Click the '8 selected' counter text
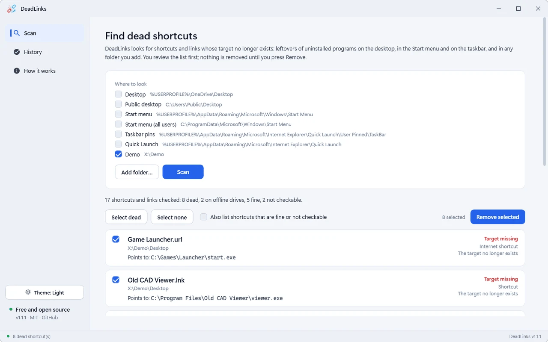This screenshot has width=548, height=342. [x=453, y=217]
